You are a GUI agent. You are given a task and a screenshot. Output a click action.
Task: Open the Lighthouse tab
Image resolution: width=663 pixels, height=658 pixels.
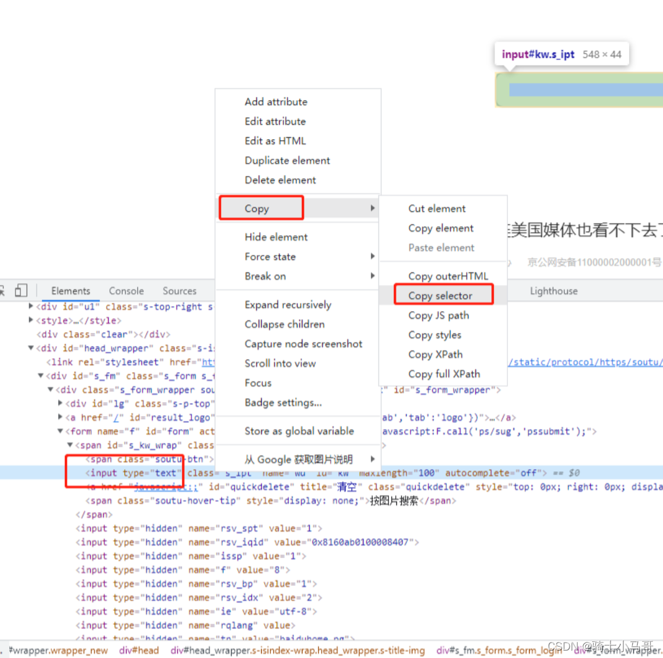pos(553,291)
